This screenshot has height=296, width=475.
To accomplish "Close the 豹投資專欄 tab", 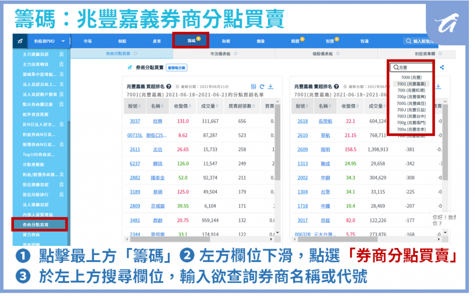I will [x=440, y=53].
